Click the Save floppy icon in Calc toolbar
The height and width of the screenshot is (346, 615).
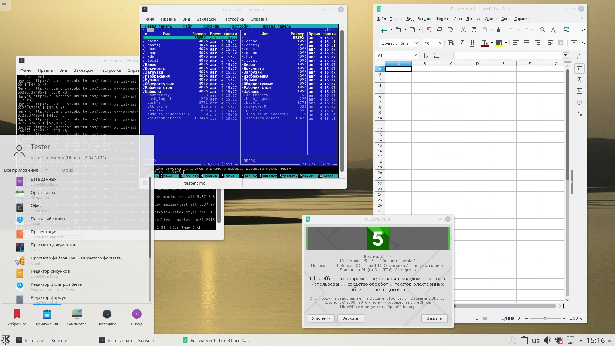coord(412,30)
